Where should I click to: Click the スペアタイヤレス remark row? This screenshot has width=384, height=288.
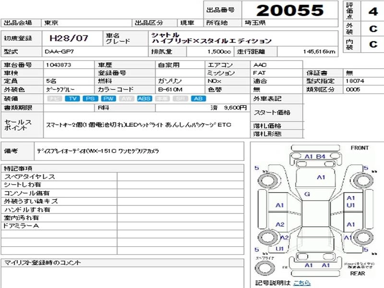[x=59, y=177]
